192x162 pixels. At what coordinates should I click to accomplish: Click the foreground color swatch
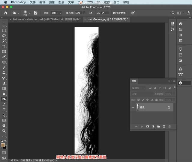point(3,145)
